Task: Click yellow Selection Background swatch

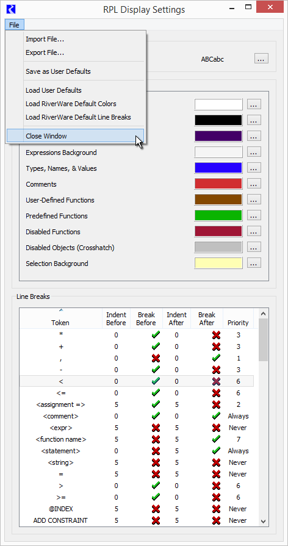Action: click(x=218, y=263)
